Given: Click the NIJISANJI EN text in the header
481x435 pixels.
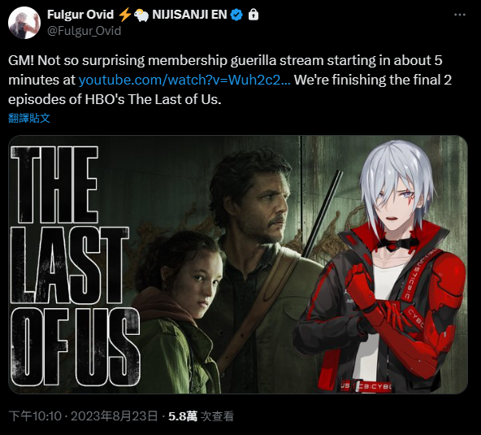Looking at the screenshot, I should coord(189,15).
